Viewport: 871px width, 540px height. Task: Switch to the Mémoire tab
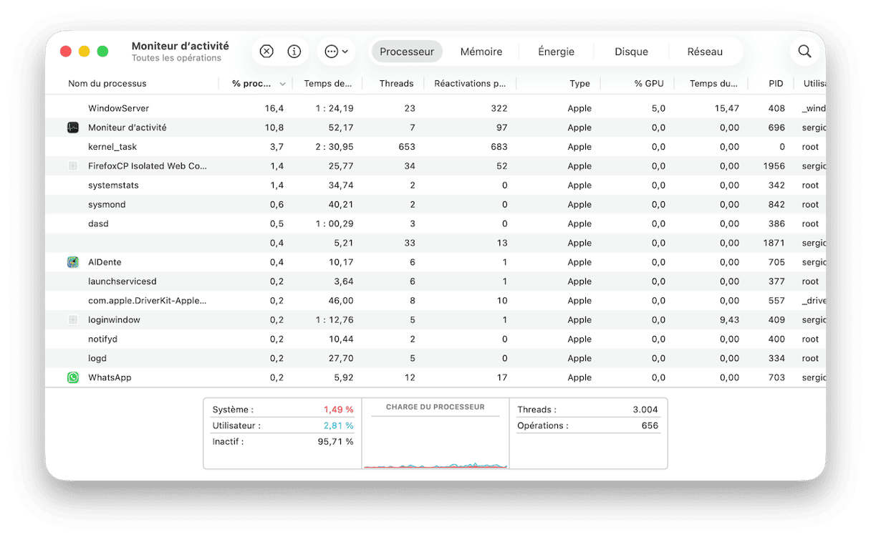481,52
